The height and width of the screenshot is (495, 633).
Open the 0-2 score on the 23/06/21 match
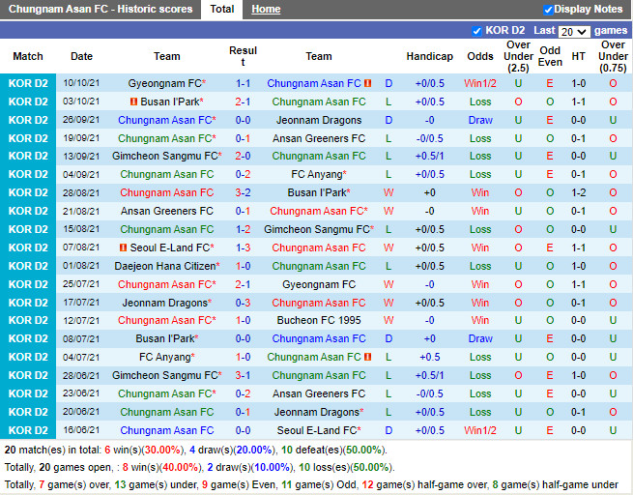[x=244, y=394]
